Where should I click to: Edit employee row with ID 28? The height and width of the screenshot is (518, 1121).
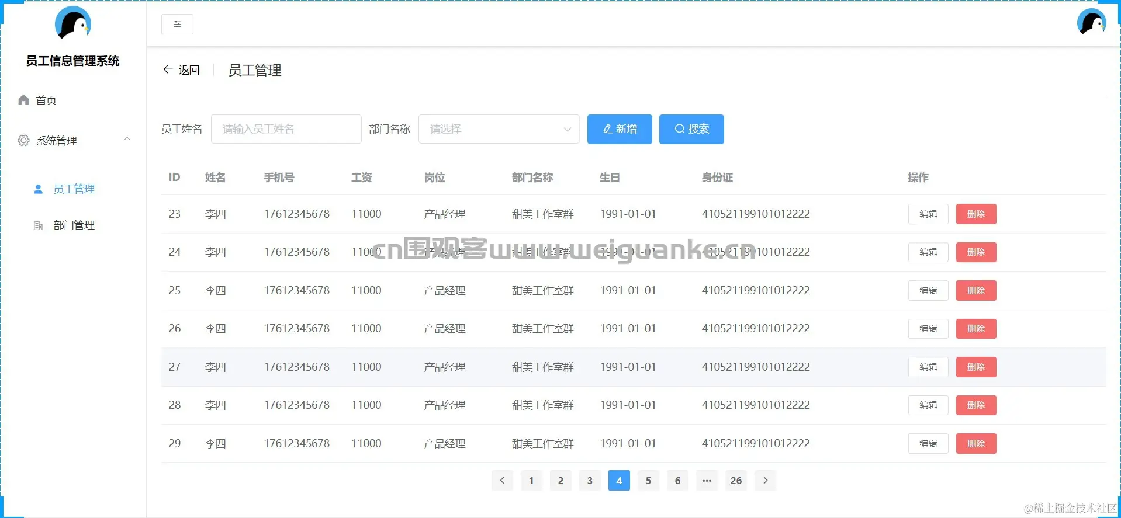pyautogui.click(x=928, y=405)
